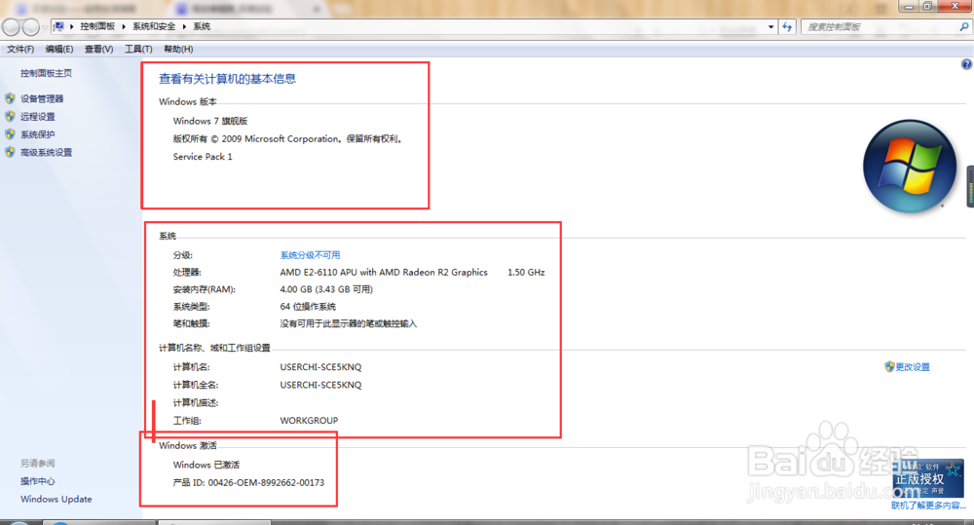Click the 系统分级不可用 rating link

click(x=310, y=255)
